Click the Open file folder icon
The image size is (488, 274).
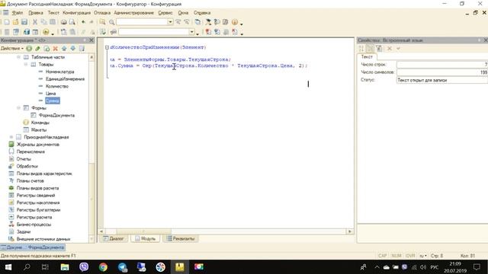(15, 22)
